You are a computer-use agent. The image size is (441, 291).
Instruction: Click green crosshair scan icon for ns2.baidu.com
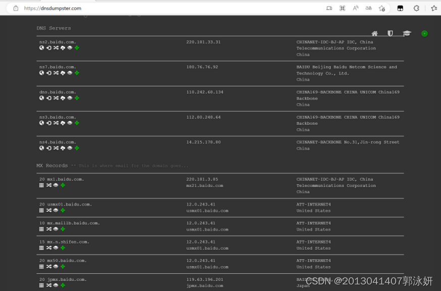[x=77, y=48]
